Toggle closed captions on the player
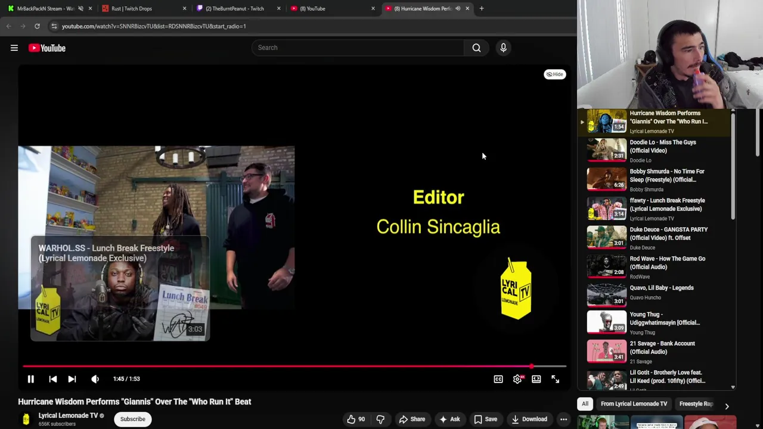 pyautogui.click(x=498, y=379)
